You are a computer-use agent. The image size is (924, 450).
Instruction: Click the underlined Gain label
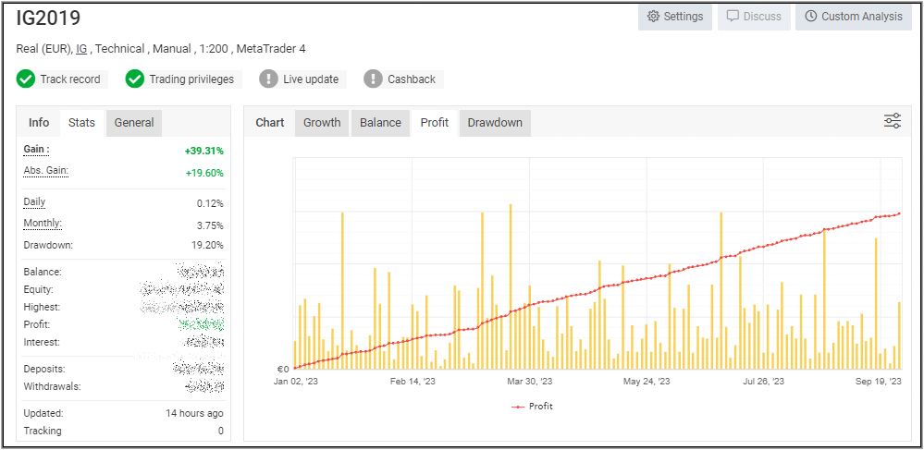36,150
